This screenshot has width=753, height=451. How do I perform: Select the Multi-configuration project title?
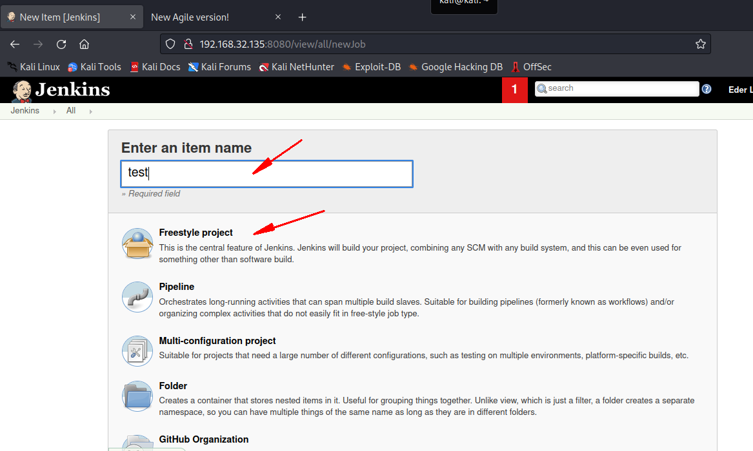click(217, 341)
